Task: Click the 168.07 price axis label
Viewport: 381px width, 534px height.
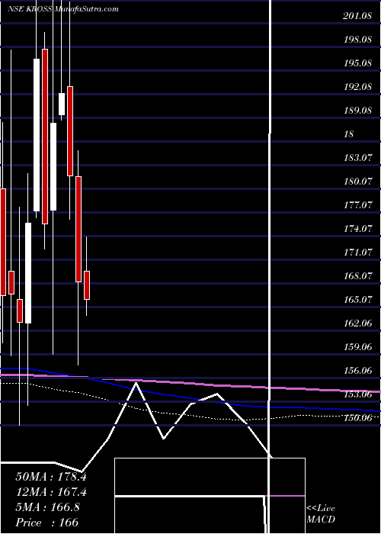Action: [x=357, y=276]
